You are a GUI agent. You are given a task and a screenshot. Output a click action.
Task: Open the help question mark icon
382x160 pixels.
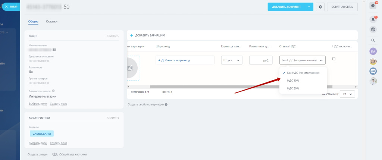tap(372, 6)
